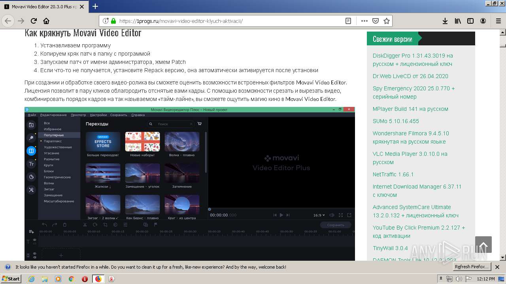Toggle the Firefox sidebars button

(x=470, y=21)
